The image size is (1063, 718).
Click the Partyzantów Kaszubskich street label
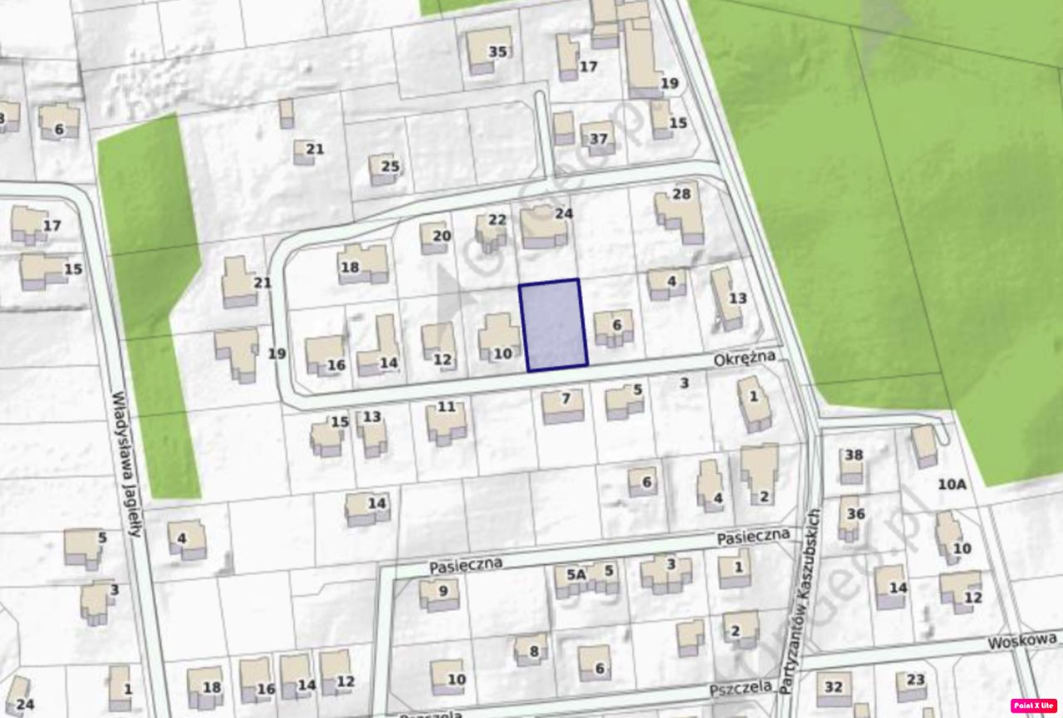[x=799, y=601]
